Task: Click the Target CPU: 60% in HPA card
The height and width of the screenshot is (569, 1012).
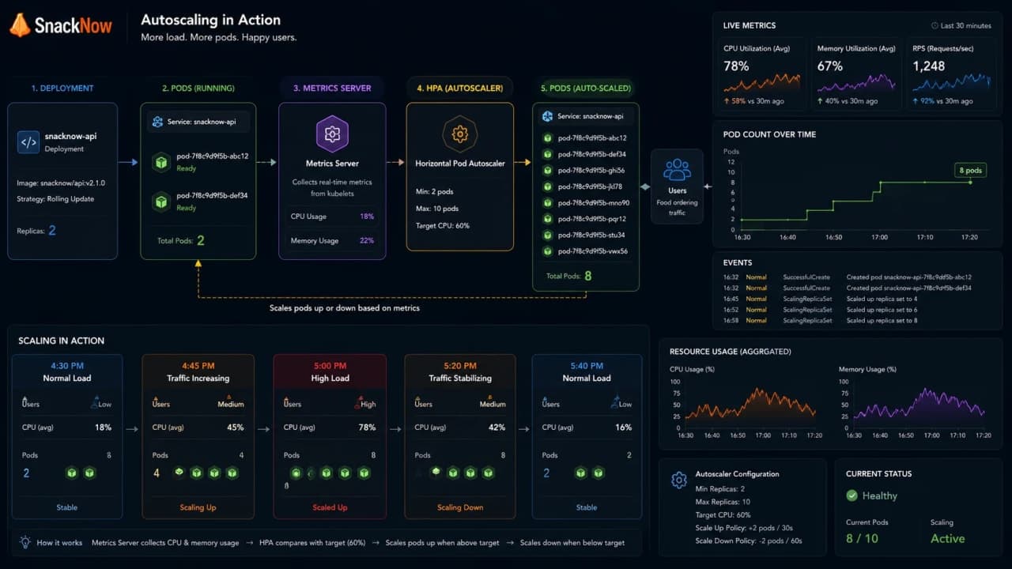Action: pyautogui.click(x=442, y=225)
